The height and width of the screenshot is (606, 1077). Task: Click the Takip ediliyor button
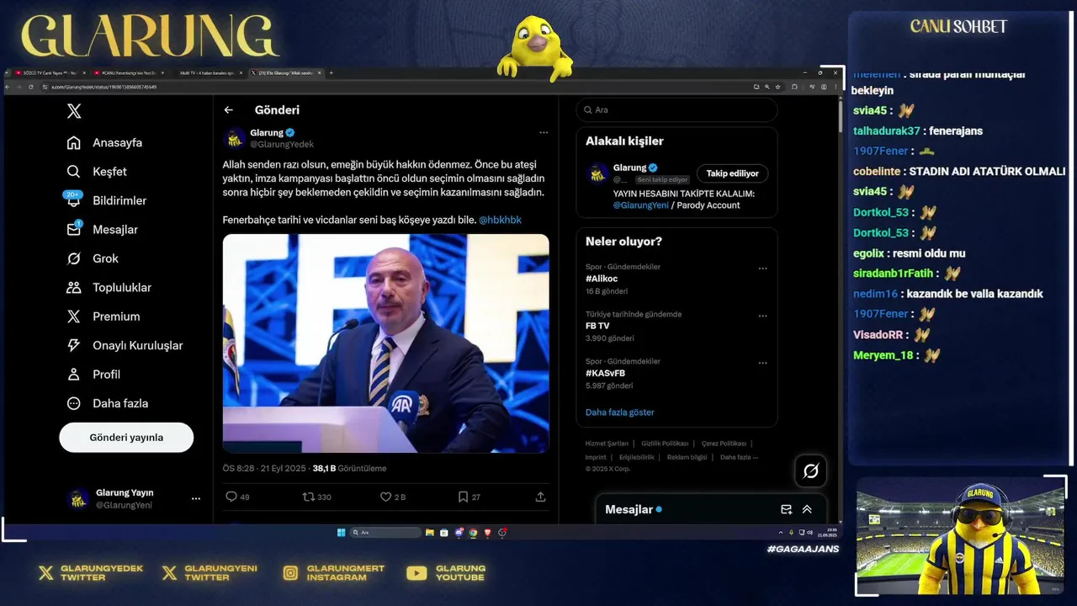[732, 173]
